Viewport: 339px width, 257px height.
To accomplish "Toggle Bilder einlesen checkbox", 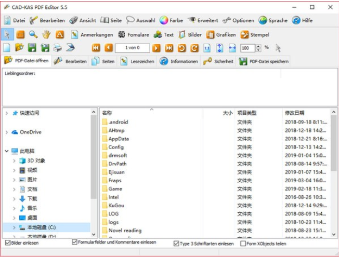I will pos(8,243).
